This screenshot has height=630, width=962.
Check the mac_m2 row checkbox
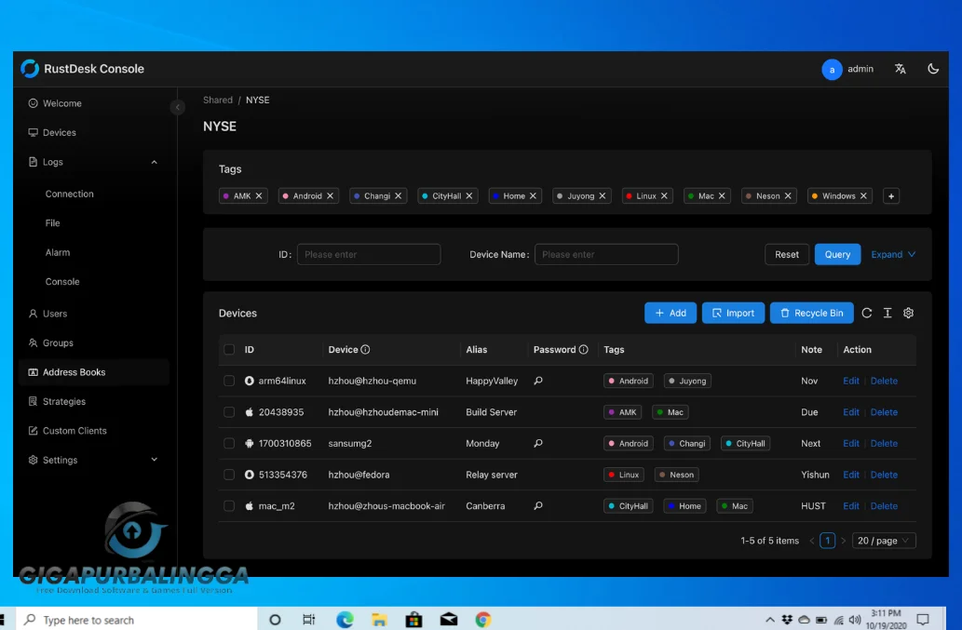click(229, 505)
